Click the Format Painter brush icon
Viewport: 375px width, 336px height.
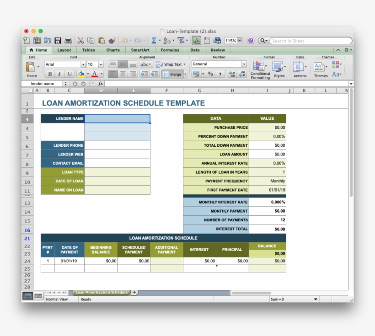click(111, 40)
